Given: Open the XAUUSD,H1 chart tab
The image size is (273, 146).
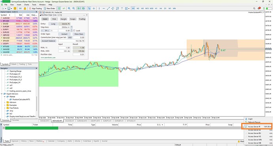Looking at the screenshot, I should pyautogui.click(x=70, y=121).
